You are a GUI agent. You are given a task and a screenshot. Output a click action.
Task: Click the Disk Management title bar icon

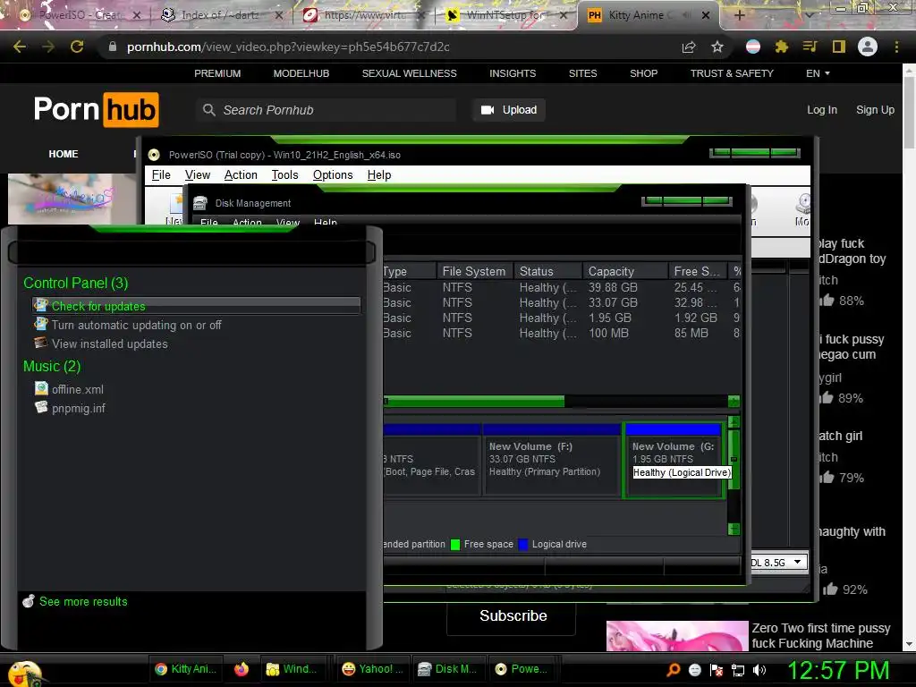coord(200,203)
